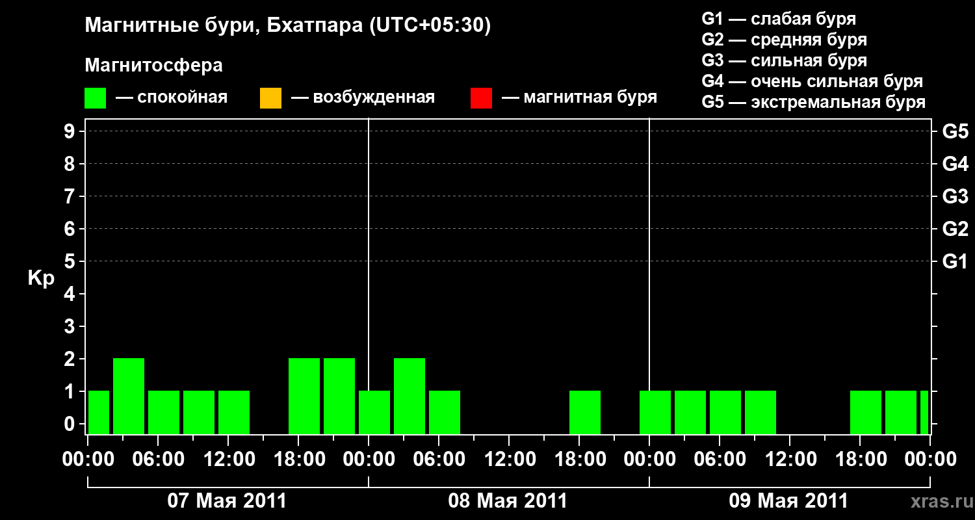
Task: Click the '18:00' time label above 08 Мая
Action: click(579, 460)
